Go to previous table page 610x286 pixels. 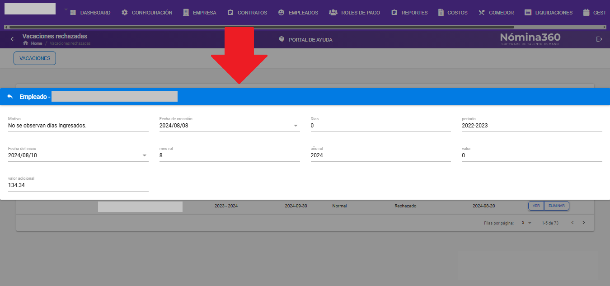(572, 223)
